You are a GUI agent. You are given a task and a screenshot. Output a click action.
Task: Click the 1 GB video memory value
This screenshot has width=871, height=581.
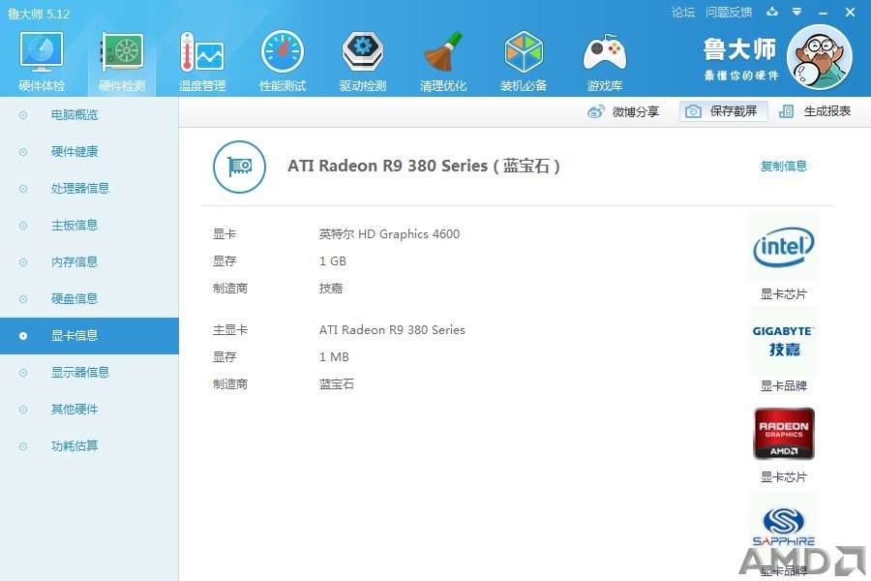click(x=333, y=261)
